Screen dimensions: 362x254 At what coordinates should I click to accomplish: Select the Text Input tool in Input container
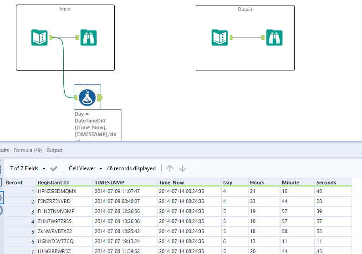tap(40, 37)
